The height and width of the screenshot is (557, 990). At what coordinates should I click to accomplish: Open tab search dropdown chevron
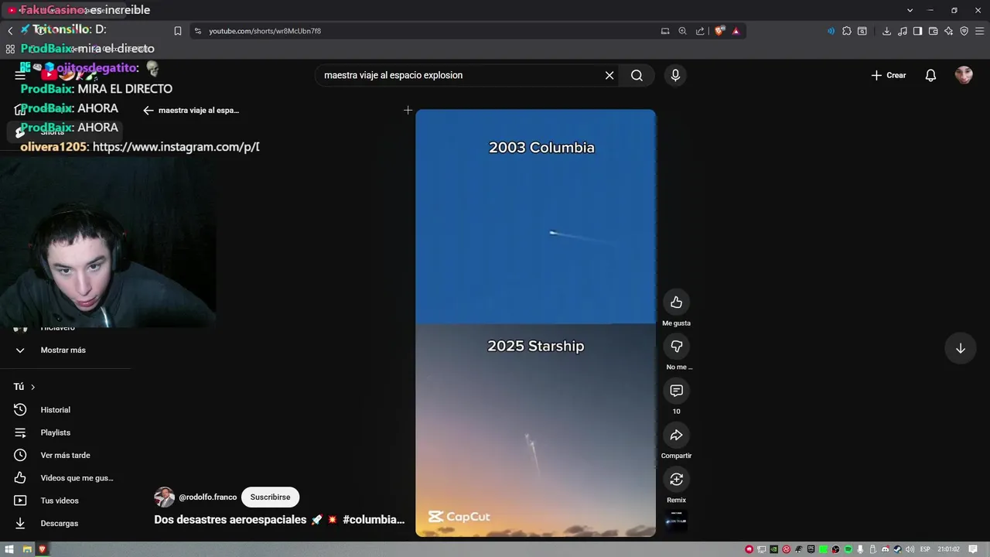pyautogui.click(x=910, y=10)
